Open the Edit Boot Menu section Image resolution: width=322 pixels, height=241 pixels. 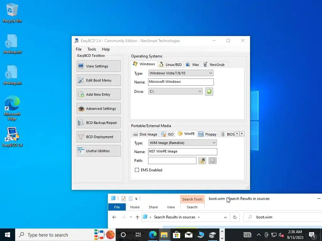click(x=98, y=80)
